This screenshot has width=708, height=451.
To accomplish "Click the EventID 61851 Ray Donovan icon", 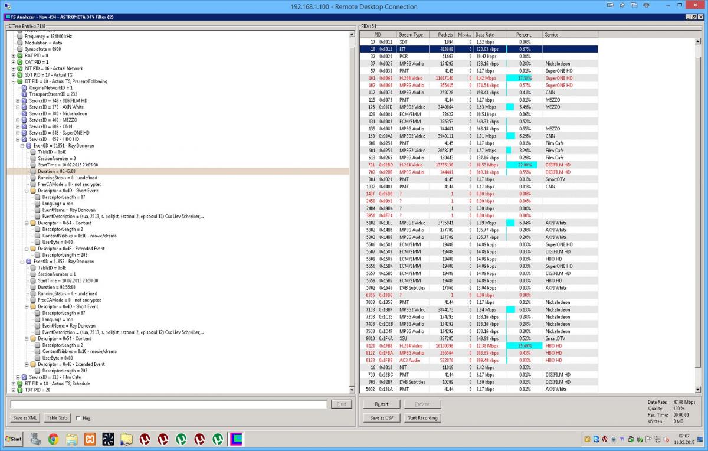I will (x=28, y=146).
